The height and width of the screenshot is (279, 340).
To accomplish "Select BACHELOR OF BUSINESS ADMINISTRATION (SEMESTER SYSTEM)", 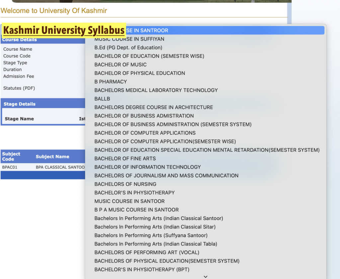I will [x=205, y=124].
